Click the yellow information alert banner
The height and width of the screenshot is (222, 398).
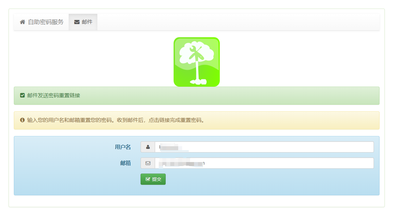[197, 120]
